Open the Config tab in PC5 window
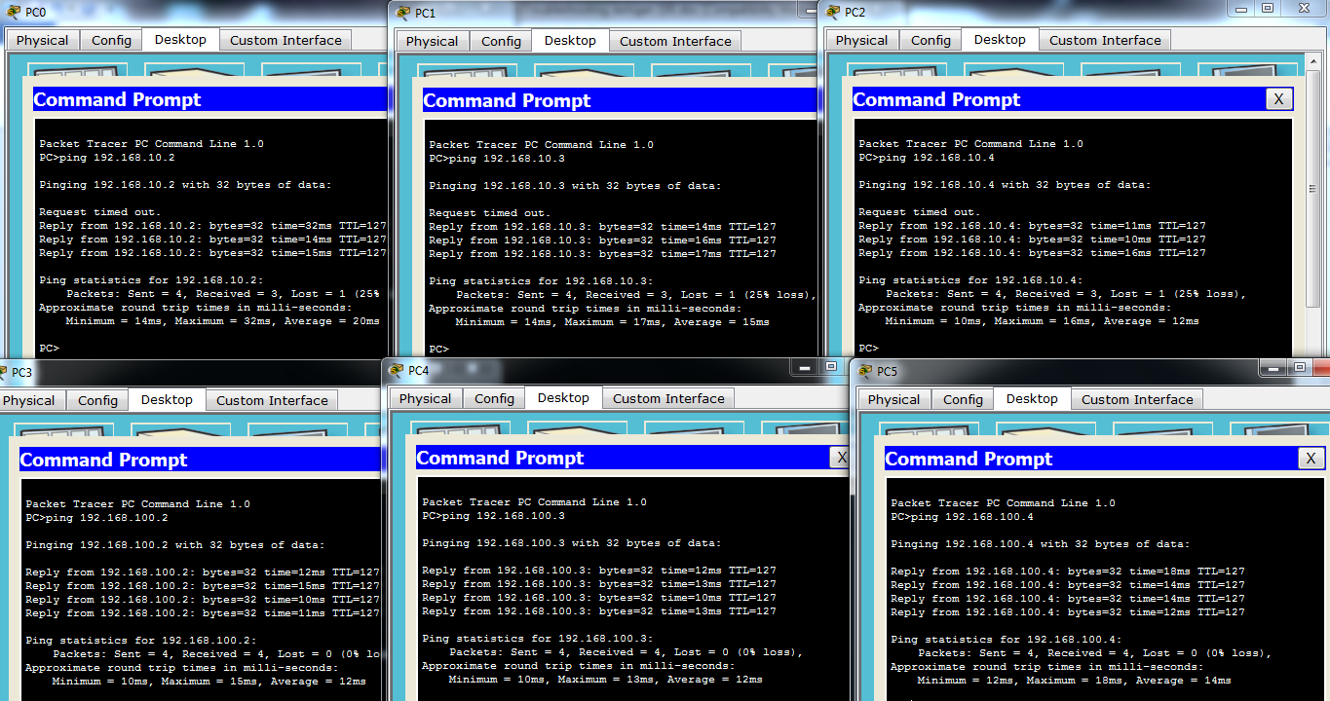 pos(963,400)
